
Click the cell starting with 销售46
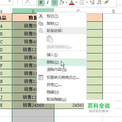[x=25, y=57]
